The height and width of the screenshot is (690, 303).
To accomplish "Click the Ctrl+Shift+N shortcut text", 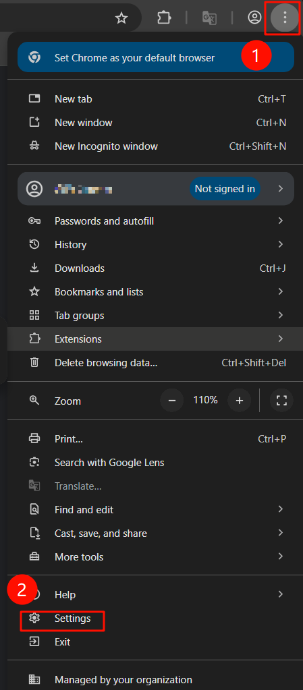I will (x=258, y=146).
